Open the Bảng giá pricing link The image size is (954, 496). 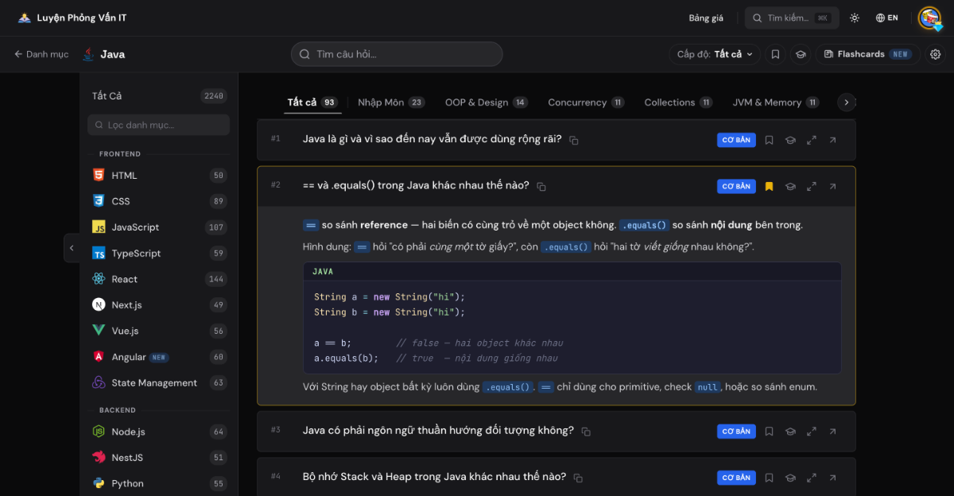click(706, 17)
